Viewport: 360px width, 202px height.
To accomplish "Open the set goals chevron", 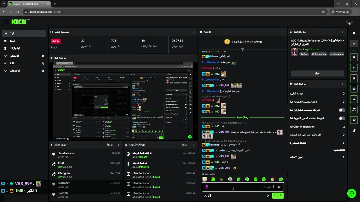I will 343,157.
